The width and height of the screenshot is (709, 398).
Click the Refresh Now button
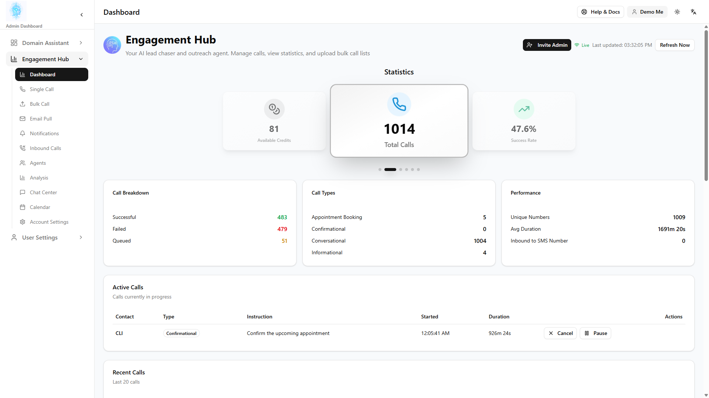coord(675,45)
